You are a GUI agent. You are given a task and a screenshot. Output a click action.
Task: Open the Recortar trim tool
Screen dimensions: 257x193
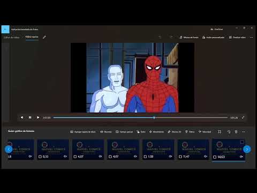coord(105,132)
